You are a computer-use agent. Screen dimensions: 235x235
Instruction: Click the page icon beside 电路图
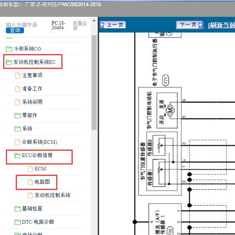coord(30,182)
